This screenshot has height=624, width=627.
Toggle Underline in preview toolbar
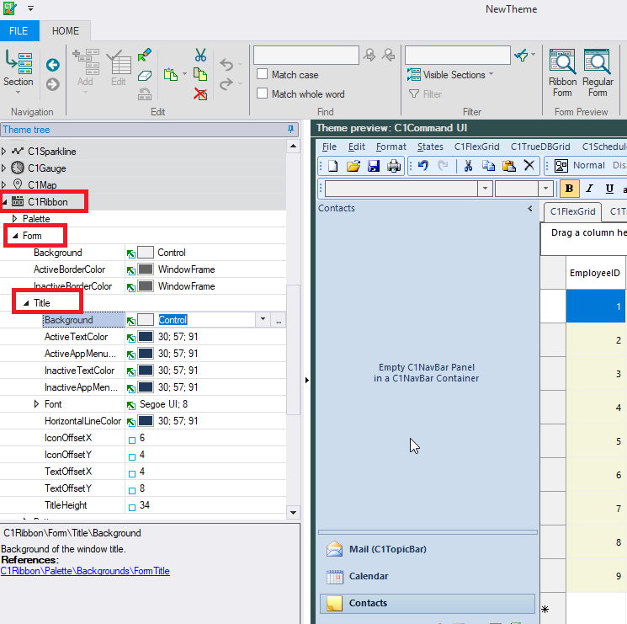click(609, 189)
